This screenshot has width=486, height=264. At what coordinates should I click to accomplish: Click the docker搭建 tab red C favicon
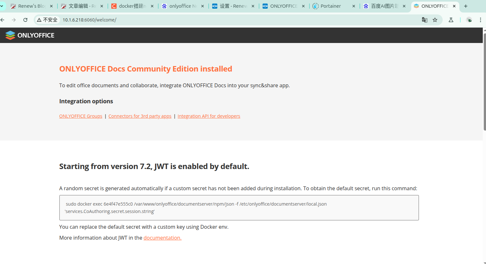pos(114,6)
